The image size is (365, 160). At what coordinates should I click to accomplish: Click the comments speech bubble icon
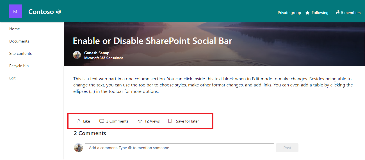coord(102,121)
